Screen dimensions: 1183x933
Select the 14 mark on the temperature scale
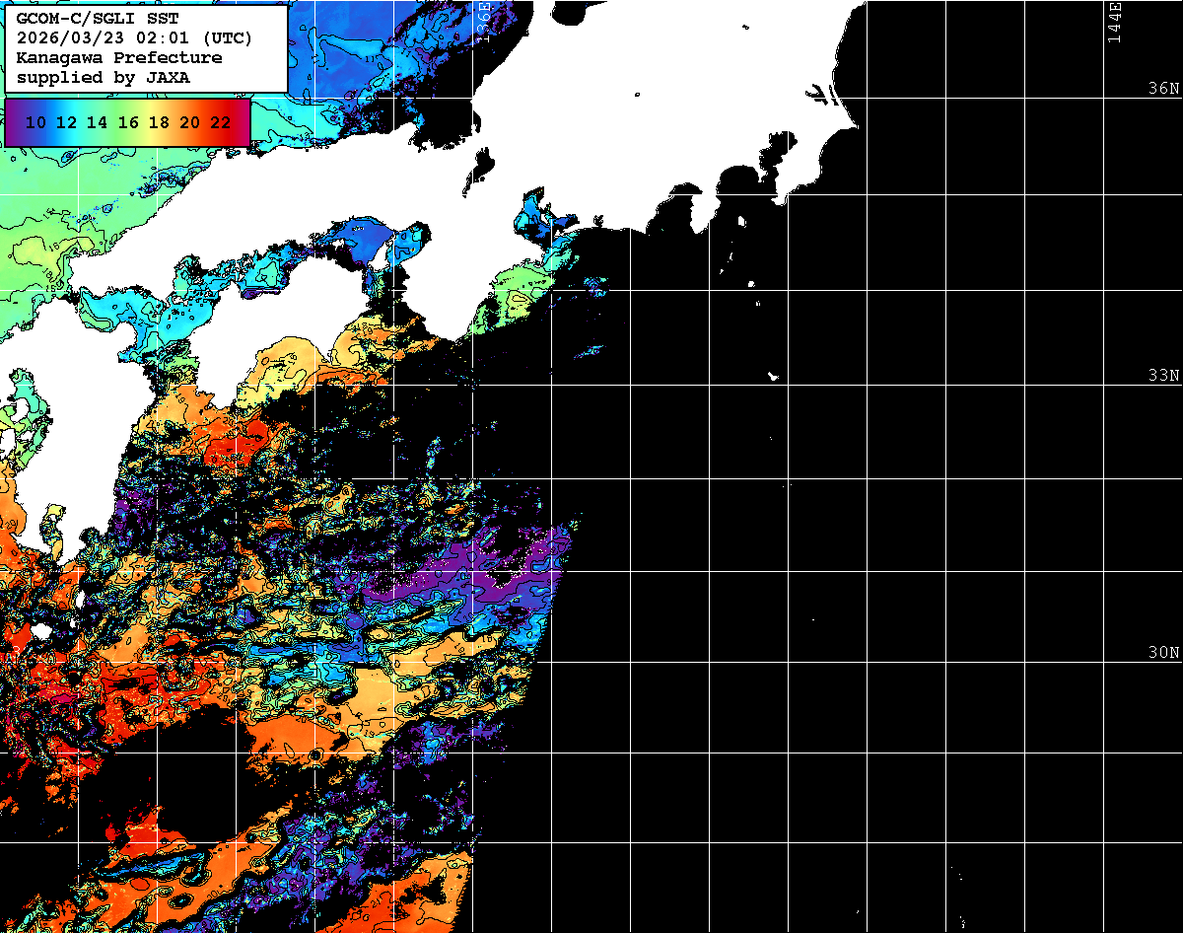point(97,122)
